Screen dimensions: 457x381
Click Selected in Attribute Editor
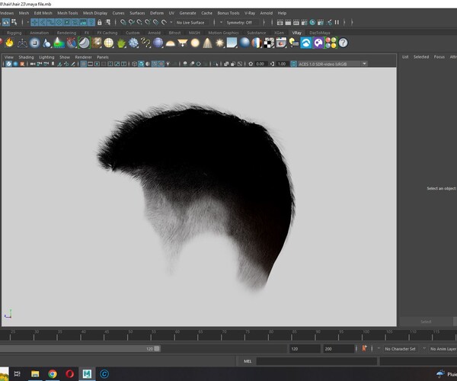point(421,57)
